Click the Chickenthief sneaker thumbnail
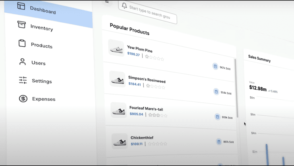Viewport: 294px width, 166px height. (120, 141)
